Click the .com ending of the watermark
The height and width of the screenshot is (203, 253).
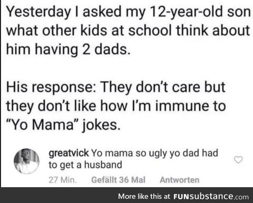(x=241, y=197)
